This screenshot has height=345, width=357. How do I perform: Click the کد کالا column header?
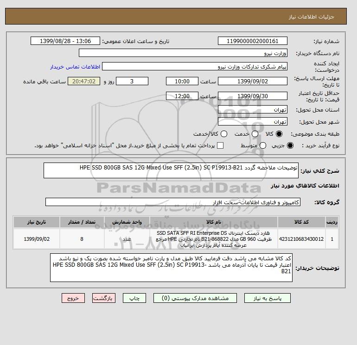coord(301,222)
